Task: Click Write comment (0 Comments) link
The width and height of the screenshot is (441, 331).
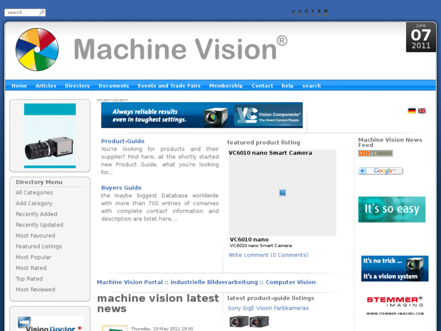Action: pyautogui.click(x=268, y=255)
